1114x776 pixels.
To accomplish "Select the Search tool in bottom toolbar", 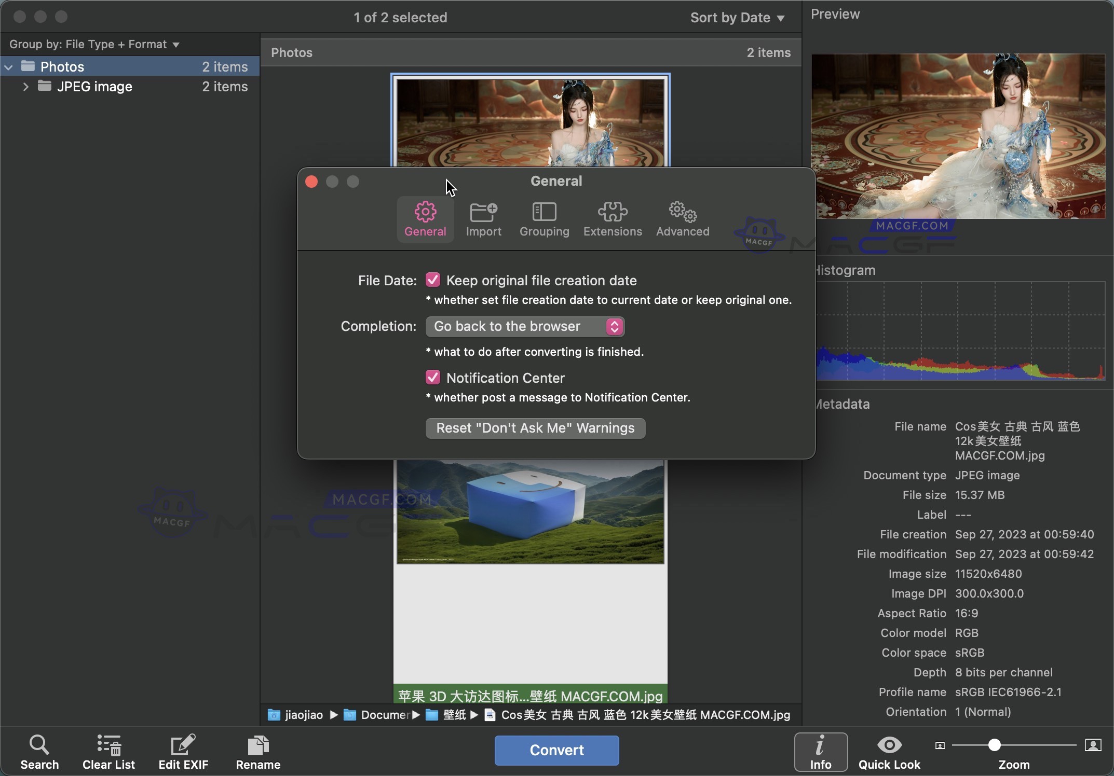I will point(39,751).
